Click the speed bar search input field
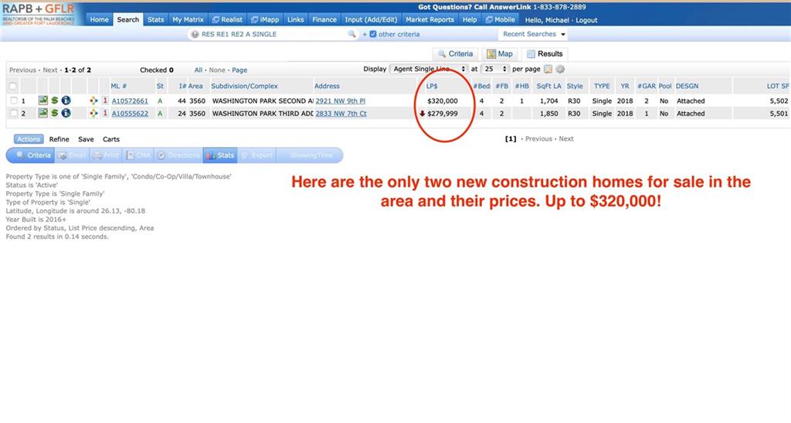Screen dimensions: 791x423 tap(270, 34)
